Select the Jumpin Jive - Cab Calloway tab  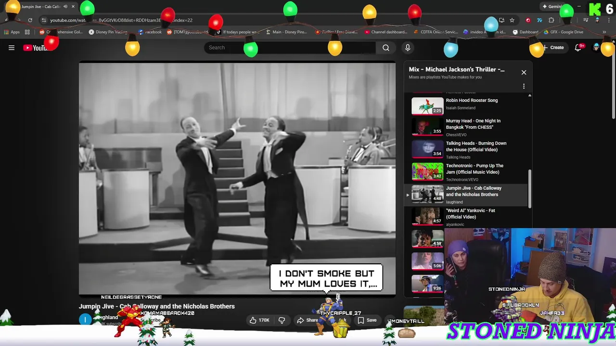tap(41, 7)
